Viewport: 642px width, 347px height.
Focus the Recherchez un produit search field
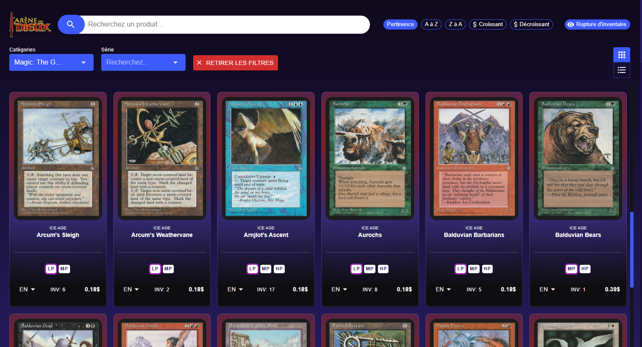pos(227,24)
